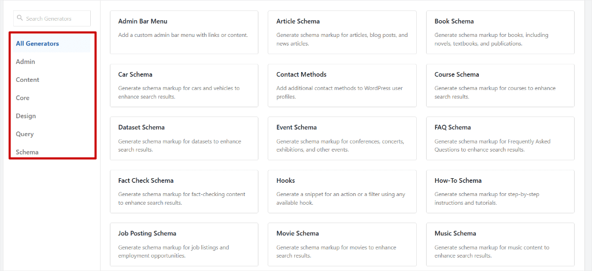Screen dimensions: 592x271
Task: Click the search magnifier icon
Action: [20, 18]
